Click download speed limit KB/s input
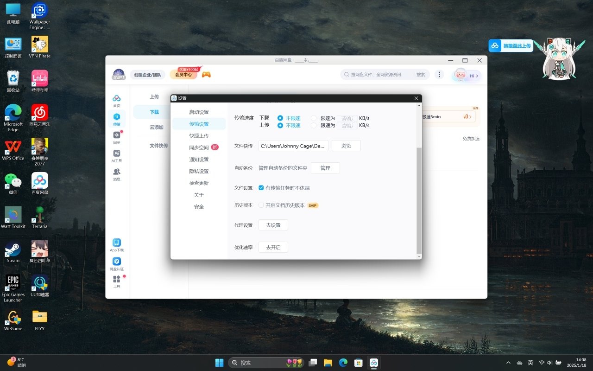This screenshot has width=593, height=371. (347, 118)
